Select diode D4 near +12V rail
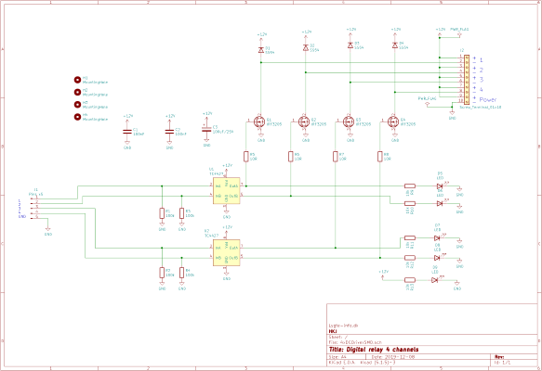The width and height of the screenshot is (542, 371). click(x=395, y=45)
